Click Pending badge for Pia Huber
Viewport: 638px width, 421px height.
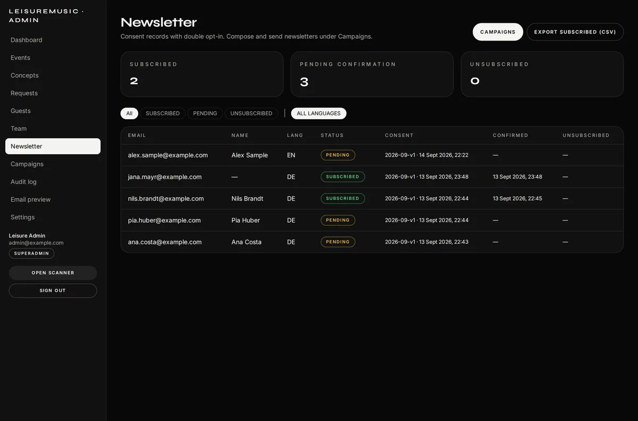click(x=338, y=221)
